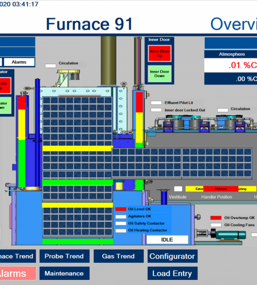Open the Probe Trend screen

coord(64,256)
